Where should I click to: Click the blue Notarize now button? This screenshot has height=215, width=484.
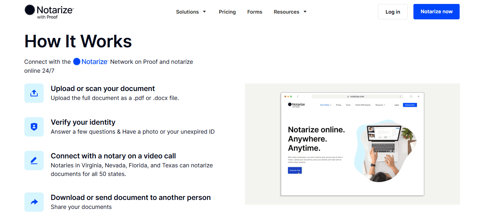436,12
